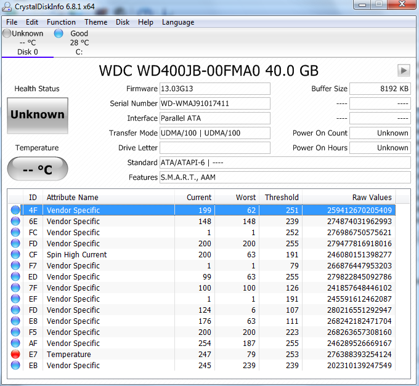Click status orb of attribute EF row
The width and height of the screenshot is (419, 386).
(15, 299)
